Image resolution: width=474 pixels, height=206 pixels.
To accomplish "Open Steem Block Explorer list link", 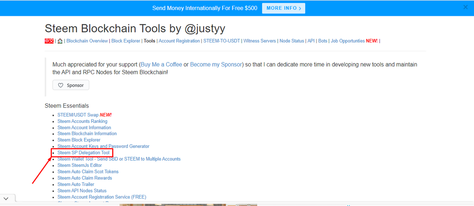I will tap(79, 140).
